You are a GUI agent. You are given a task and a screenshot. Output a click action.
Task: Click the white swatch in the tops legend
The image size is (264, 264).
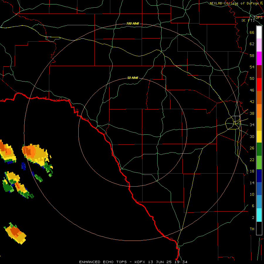click(x=259, y=32)
